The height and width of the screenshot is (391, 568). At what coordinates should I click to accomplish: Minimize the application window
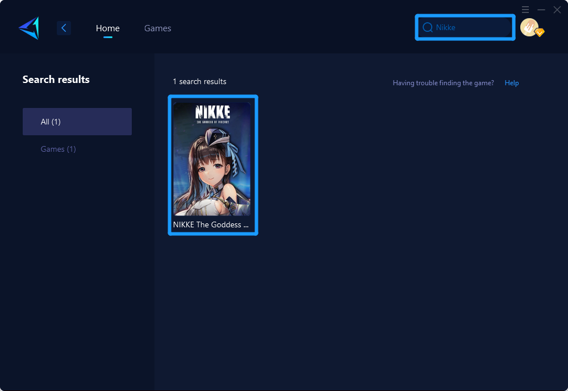(x=541, y=10)
